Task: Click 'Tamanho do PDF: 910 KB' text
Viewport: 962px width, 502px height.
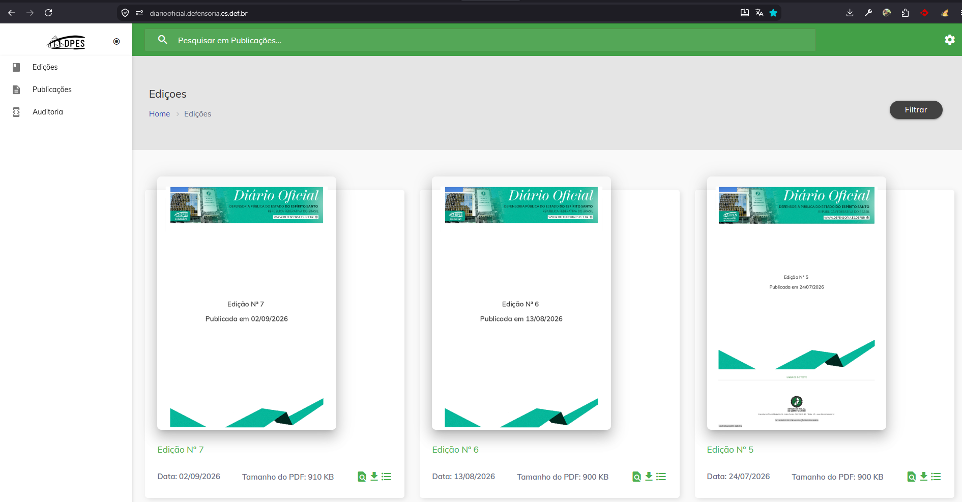Action: coord(288,477)
